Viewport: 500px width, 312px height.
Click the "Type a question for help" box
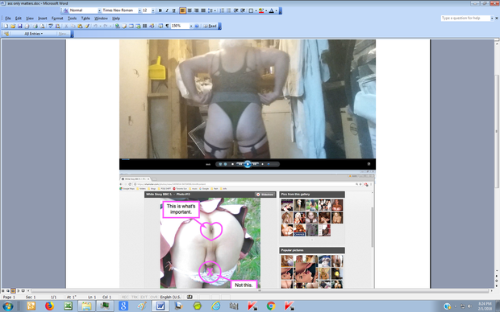pyautogui.click(x=465, y=18)
